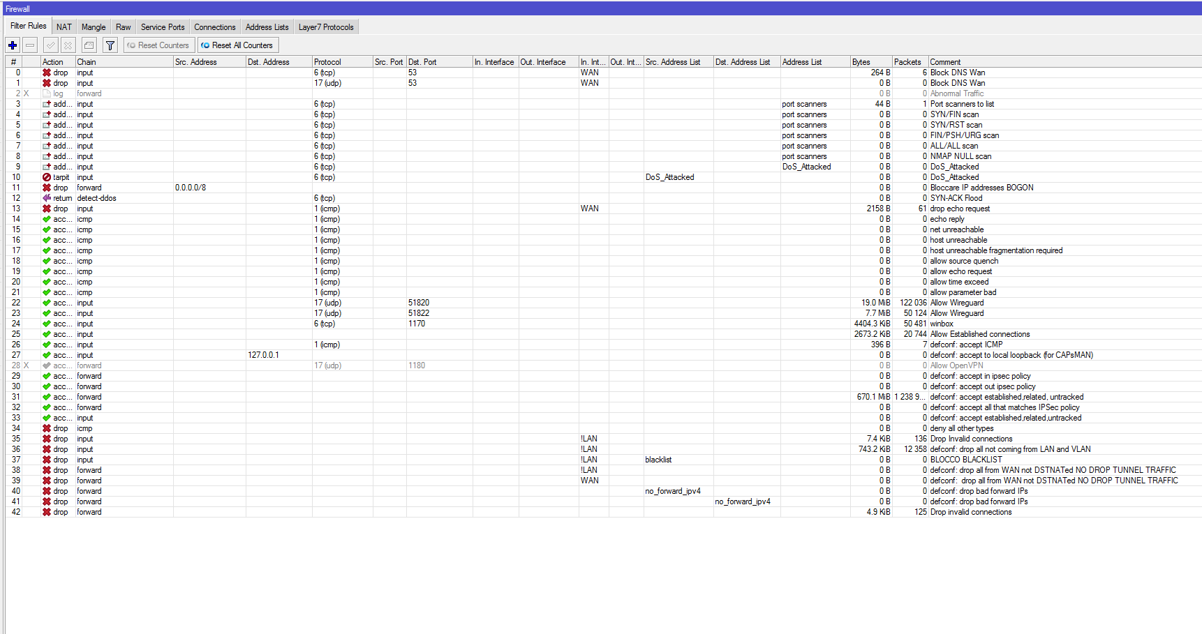Select log icon of Abnormal Traffic rule

pyautogui.click(x=47, y=93)
